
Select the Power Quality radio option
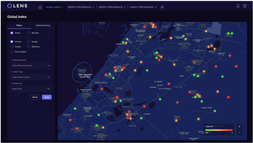pyautogui.click(x=12, y=52)
